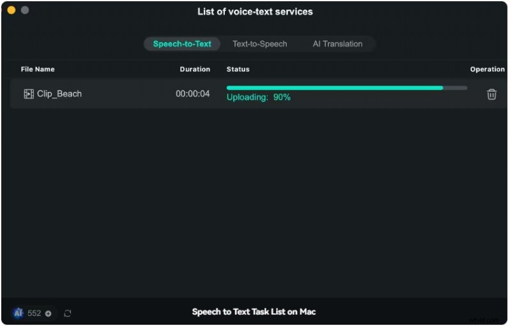Viewport: 511px width, 326px height.
Task: Open the AI Translation tab
Action: (x=337, y=44)
